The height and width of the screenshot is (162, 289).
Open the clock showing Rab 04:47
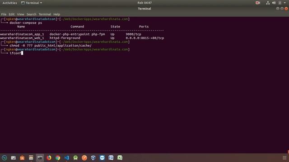click(x=144, y=3)
